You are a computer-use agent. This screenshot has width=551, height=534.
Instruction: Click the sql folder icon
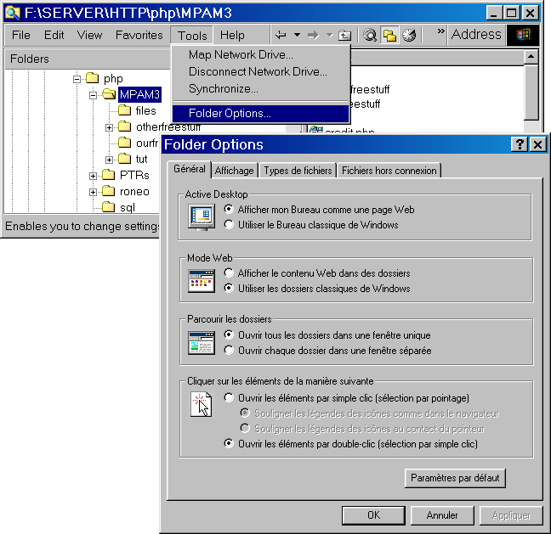tap(108, 207)
